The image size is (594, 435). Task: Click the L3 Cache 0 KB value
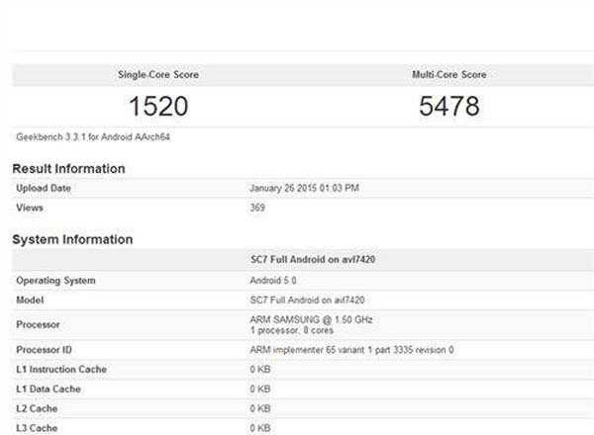(260, 428)
